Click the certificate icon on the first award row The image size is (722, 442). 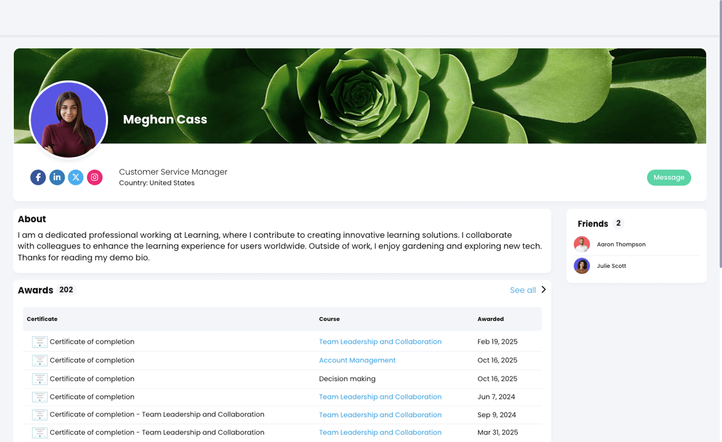(x=39, y=342)
